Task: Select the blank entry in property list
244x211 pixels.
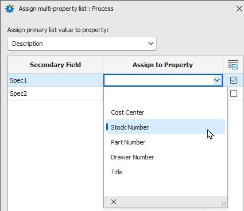Action: pos(165,97)
